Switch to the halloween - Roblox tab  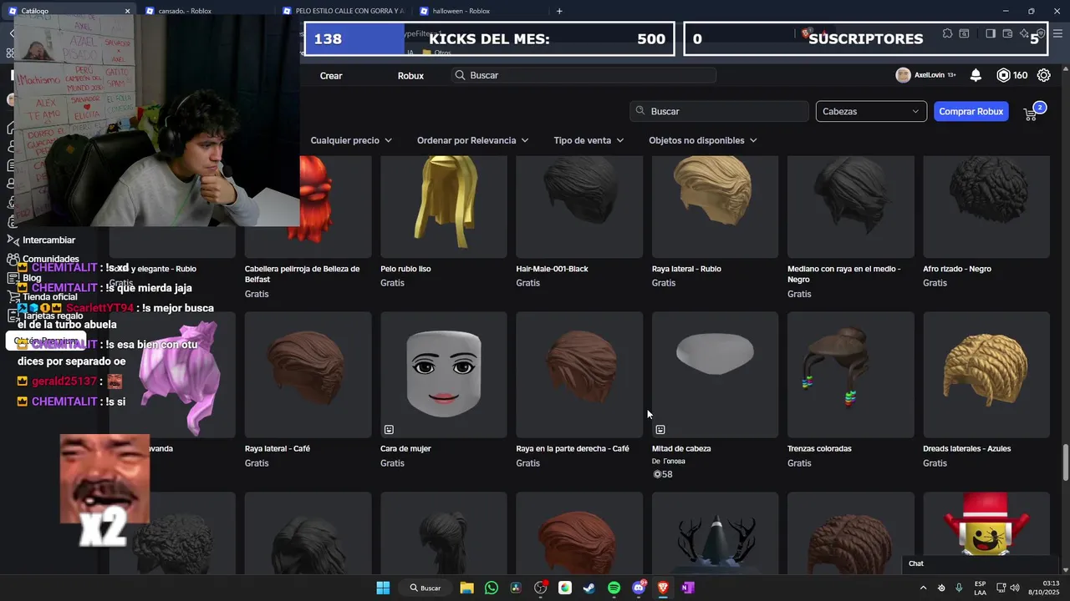coord(481,11)
